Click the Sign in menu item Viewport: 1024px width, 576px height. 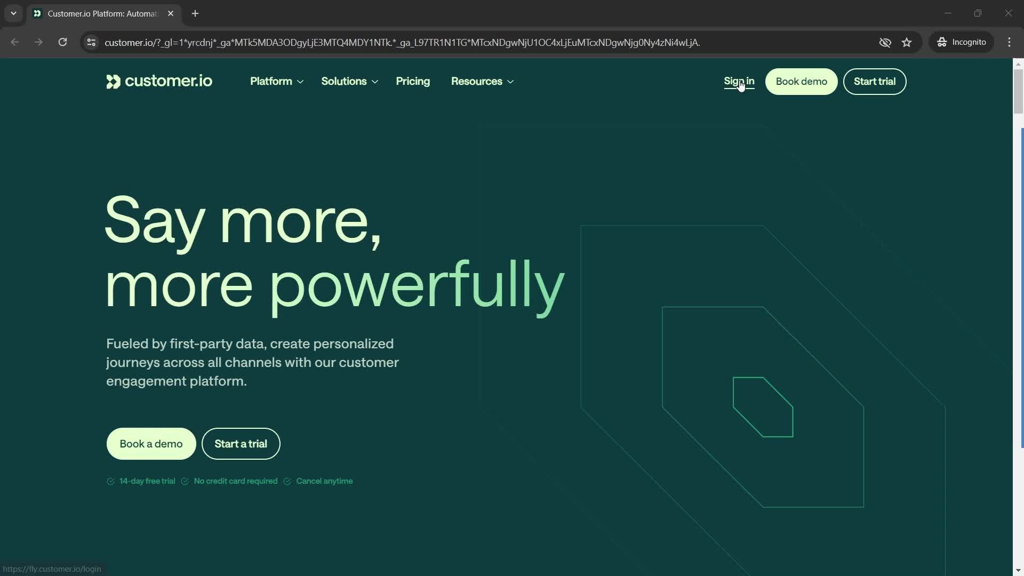739,81
